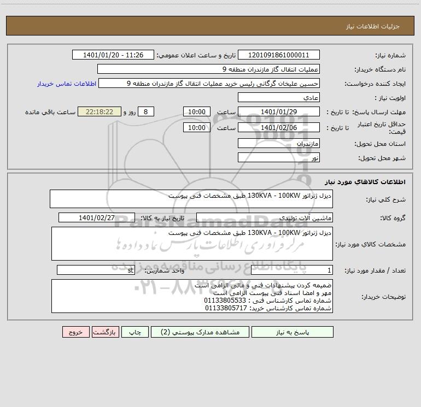Click the جزئیات اطلاعات نیاز page header
Screen dimensions: 421x407
pos(373,26)
